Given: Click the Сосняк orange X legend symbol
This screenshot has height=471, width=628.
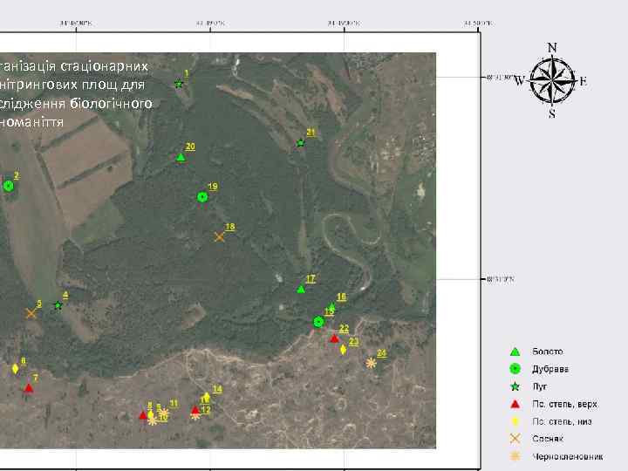Looking at the screenshot, I should click(515, 439).
